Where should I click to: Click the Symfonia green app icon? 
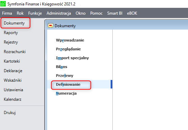3,4
